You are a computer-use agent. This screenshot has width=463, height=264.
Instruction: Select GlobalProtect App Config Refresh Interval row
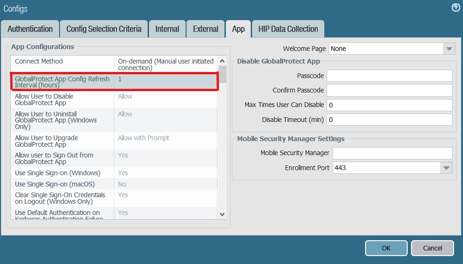(x=114, y=82)
